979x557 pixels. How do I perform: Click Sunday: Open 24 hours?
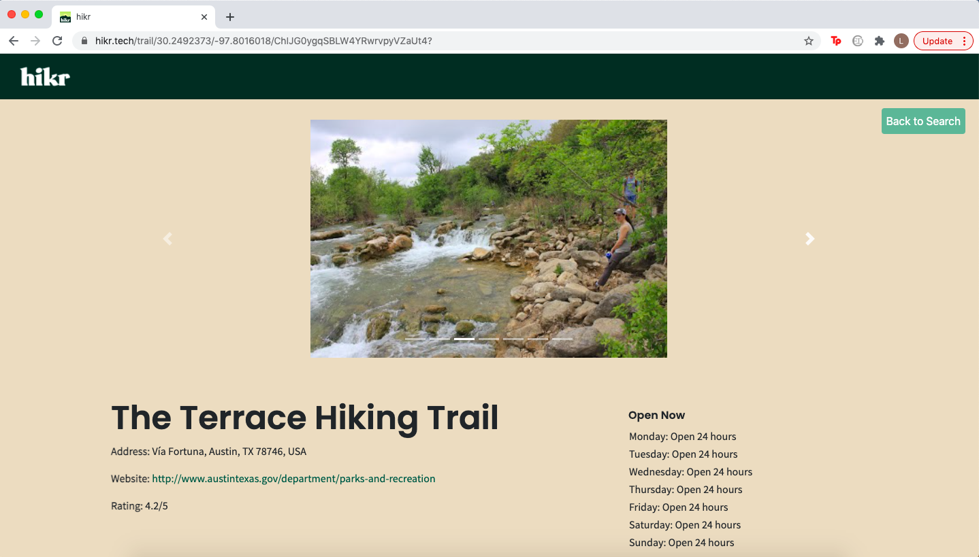click(x=681, y=543)
